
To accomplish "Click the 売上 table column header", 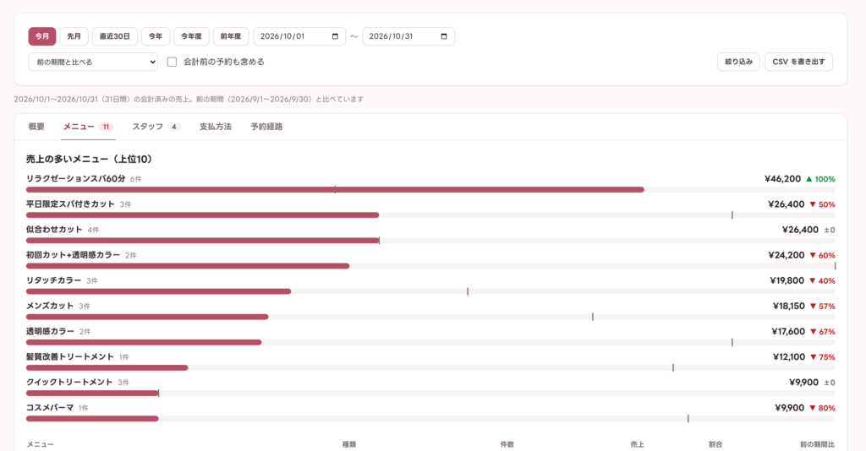I will point(638,444).
